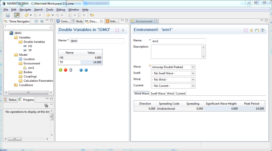Select Location in navigator tree

pyautogui.click(x=29, y=59)
